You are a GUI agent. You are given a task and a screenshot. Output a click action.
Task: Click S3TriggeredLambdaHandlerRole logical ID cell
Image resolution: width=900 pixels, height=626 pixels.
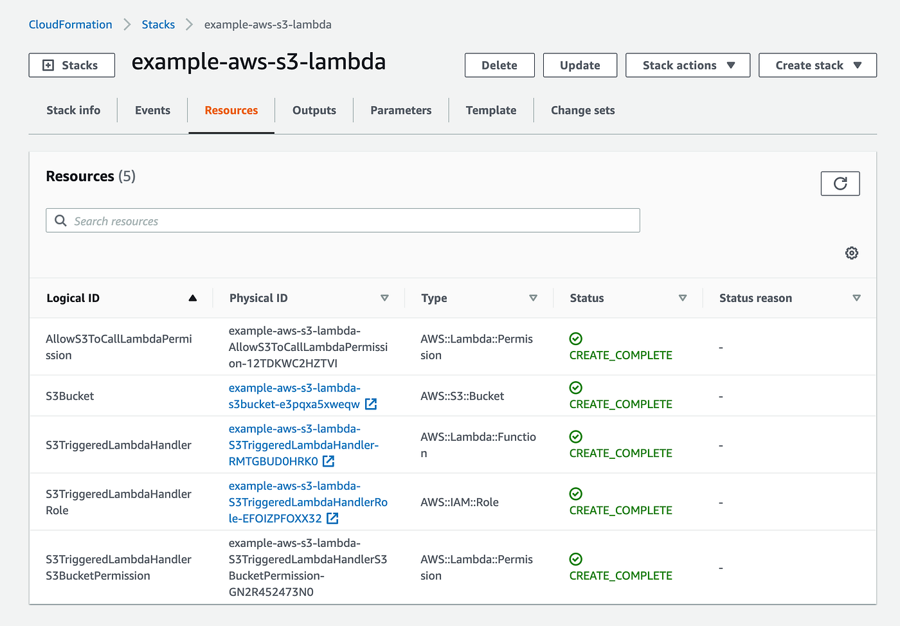pos(119,502)
